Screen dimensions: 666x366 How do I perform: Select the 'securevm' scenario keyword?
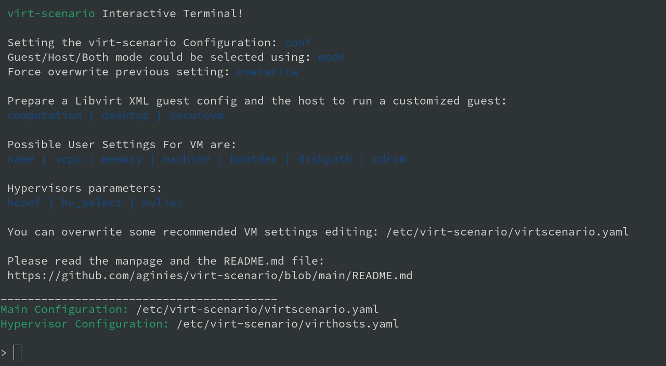197,115
